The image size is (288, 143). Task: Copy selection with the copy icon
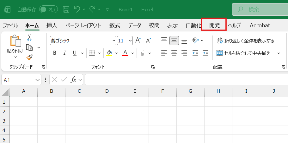[29, 47]
